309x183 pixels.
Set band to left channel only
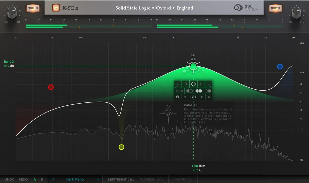189,91
